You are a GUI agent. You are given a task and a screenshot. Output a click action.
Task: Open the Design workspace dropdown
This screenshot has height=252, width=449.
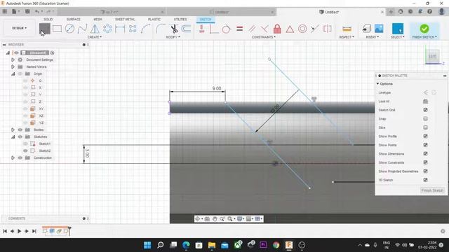[19, 28]
